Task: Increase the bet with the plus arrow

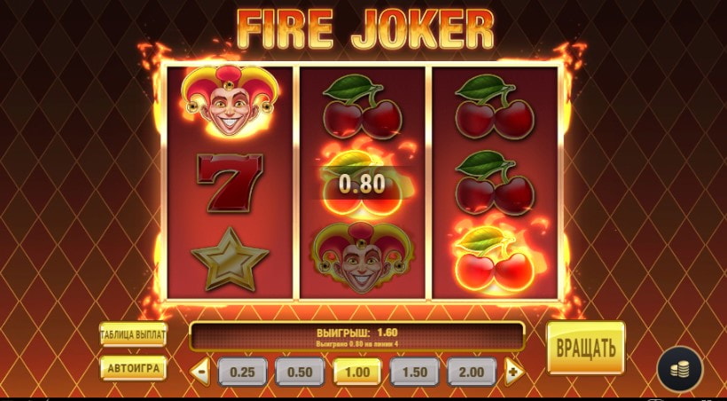Action: (514, 372)
